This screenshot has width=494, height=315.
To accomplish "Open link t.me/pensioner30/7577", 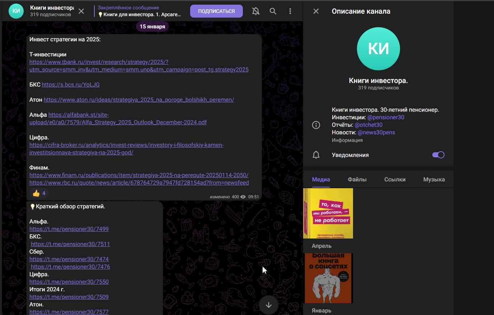I will tap(69, 312).
